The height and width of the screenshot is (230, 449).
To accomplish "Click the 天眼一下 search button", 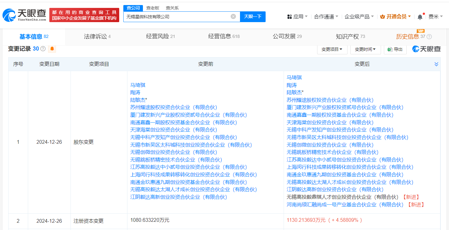I will (x=253, y=16).
